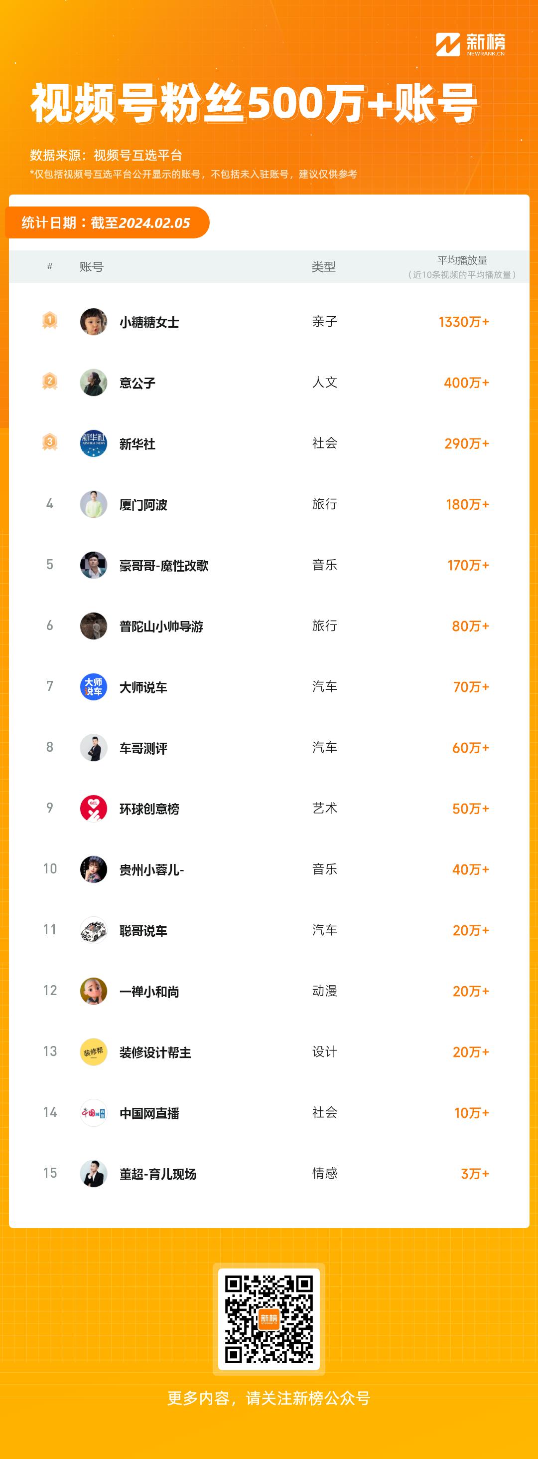Click the 统计日期 date badge
The image size is (538, 1459).
pos(107,222)
